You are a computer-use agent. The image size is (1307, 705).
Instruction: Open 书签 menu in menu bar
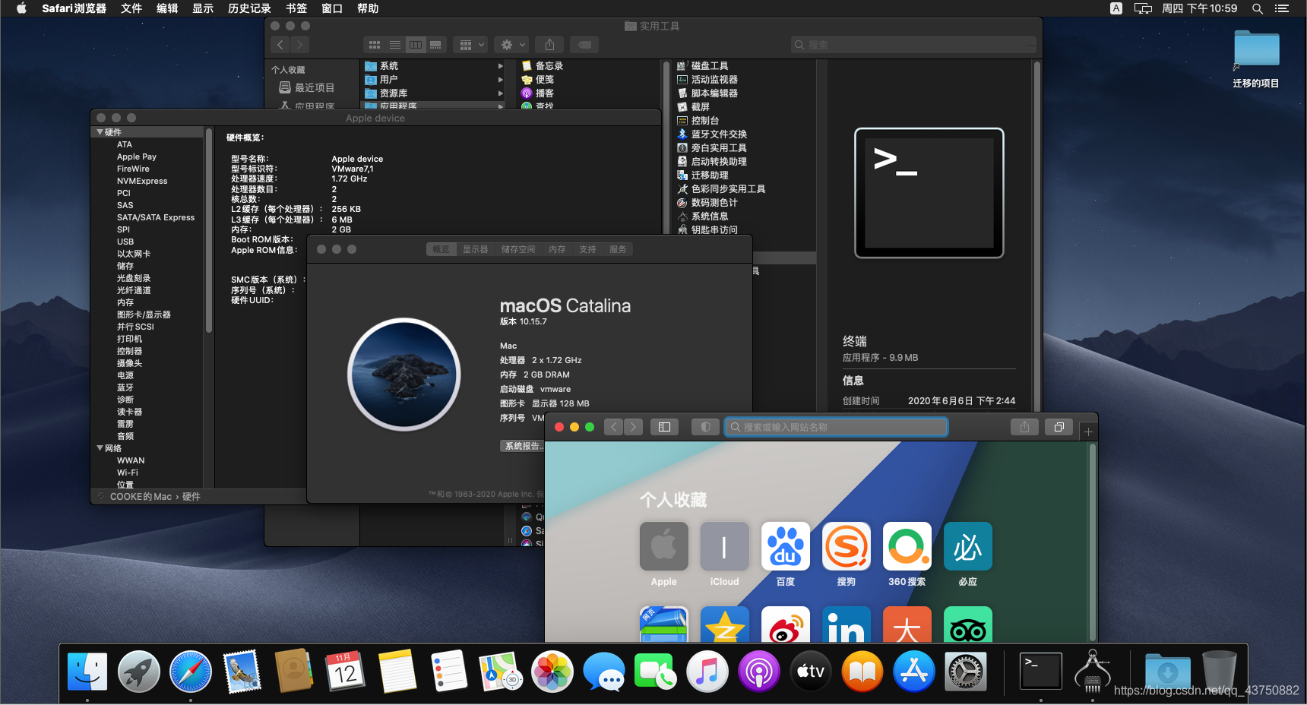click(296, 8)
